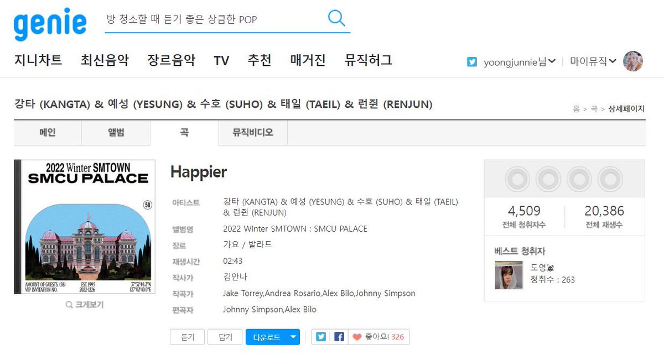Share the song on Facebook
This screenshot has height=360, width=664.
click(x=339, y=337)
